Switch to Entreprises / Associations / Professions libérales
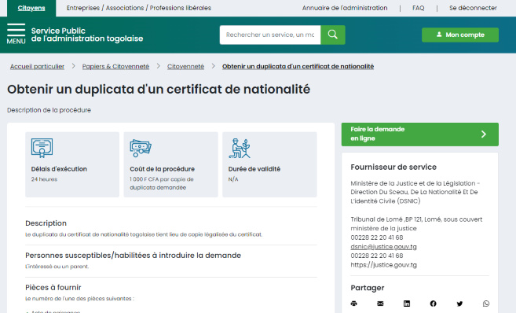Viewport: 516px width, 313px height. 139,8
